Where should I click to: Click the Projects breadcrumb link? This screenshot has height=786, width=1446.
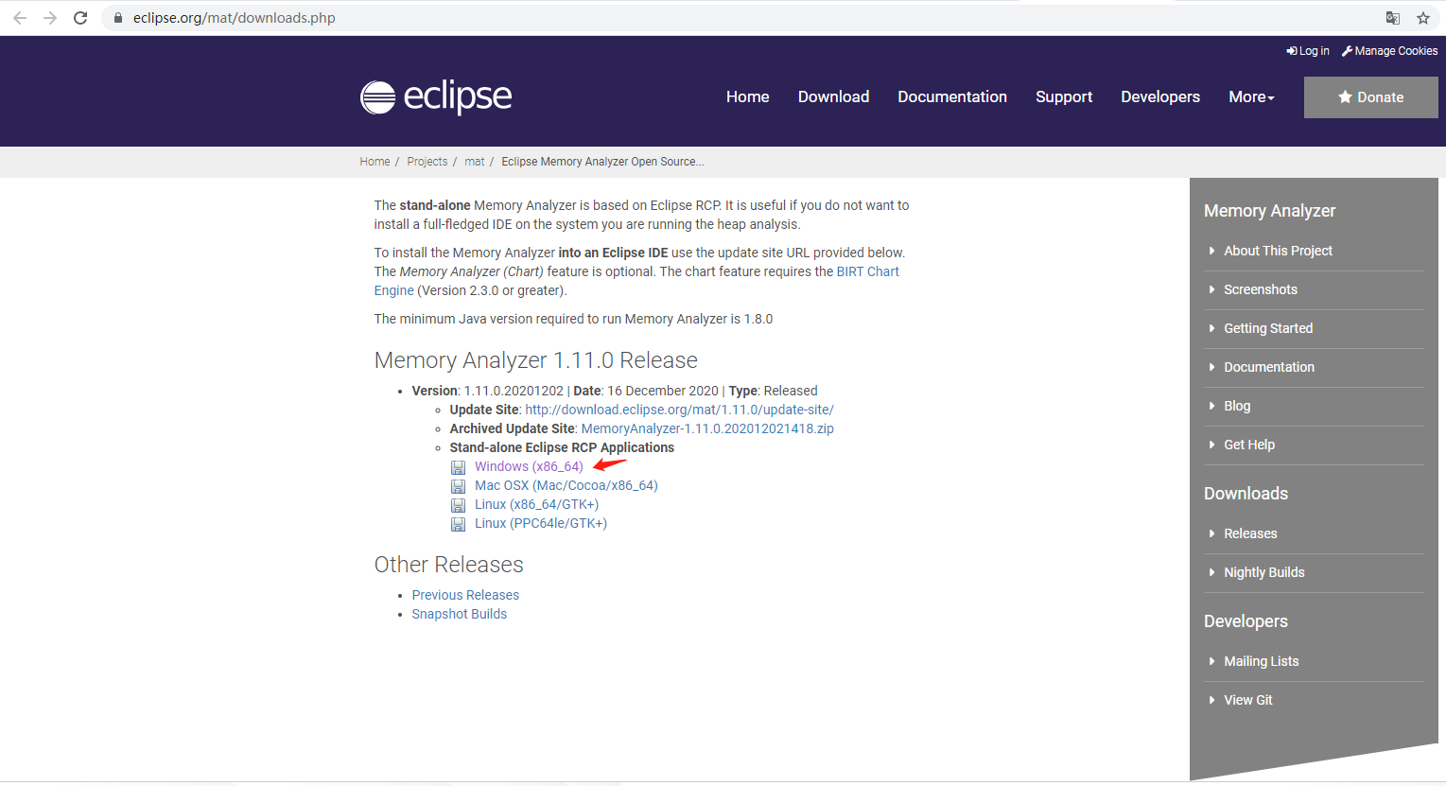[427, 162]
